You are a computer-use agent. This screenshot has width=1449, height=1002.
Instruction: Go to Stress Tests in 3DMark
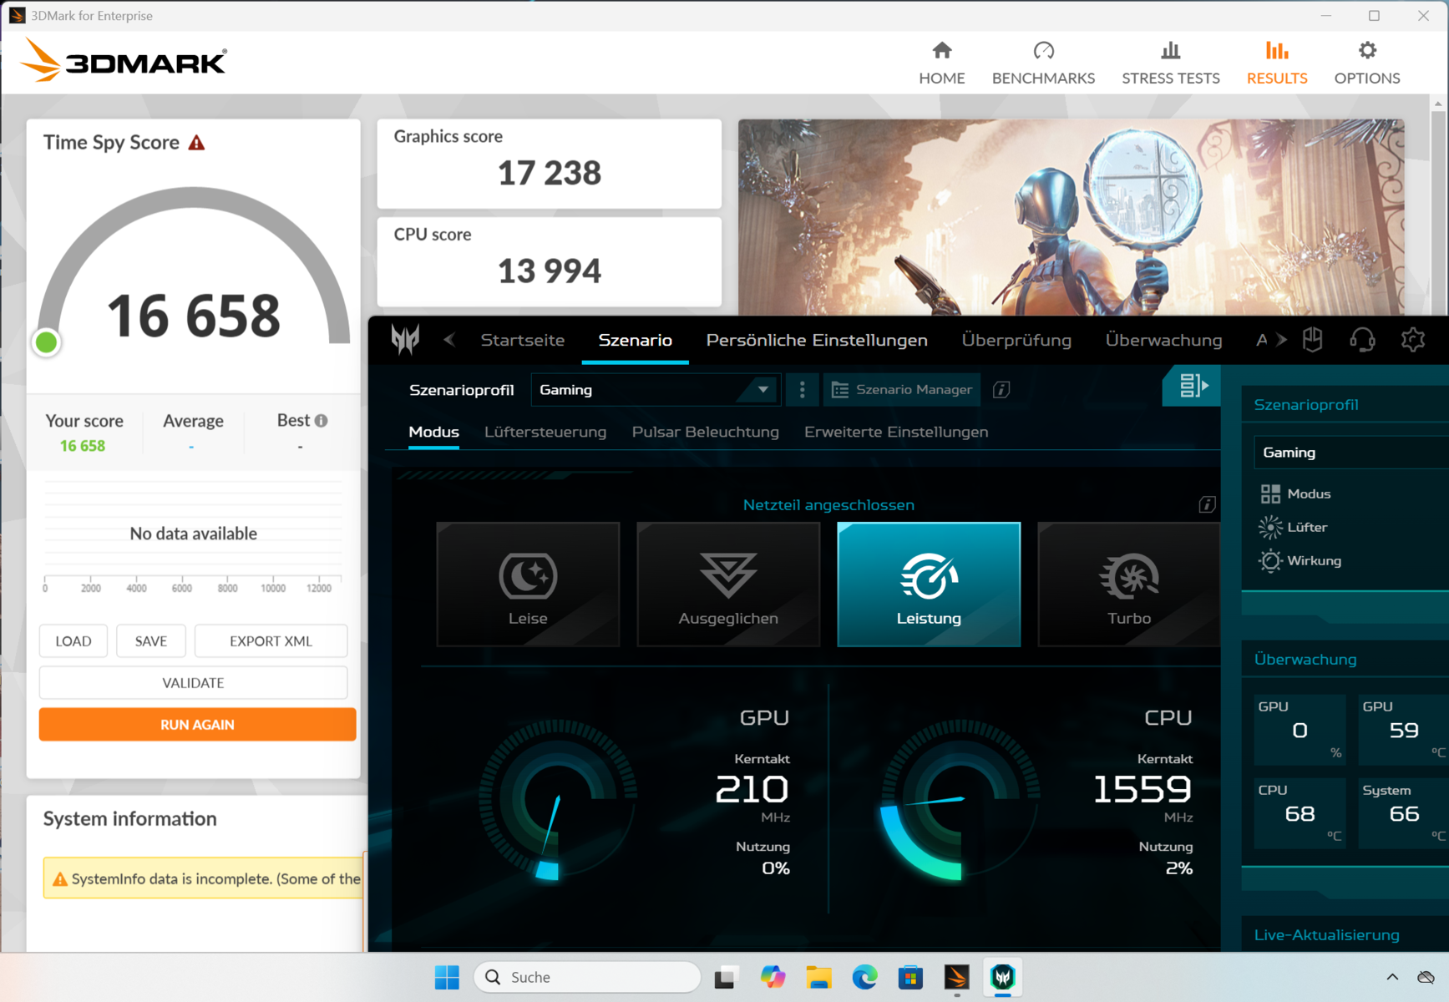pos(1170,63)
